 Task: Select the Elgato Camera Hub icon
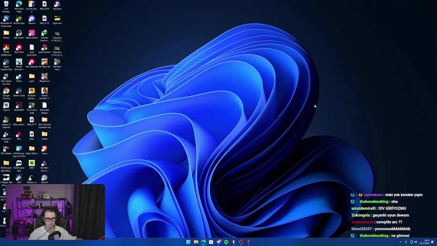pos(6,65)
